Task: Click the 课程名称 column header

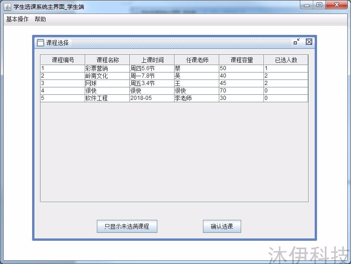Action: click(x=107, y=60)
